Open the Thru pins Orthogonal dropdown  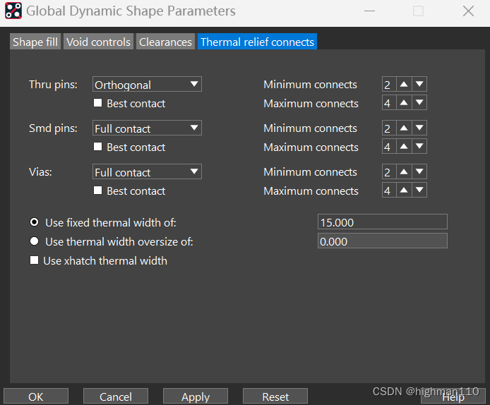tap(147, 85)
